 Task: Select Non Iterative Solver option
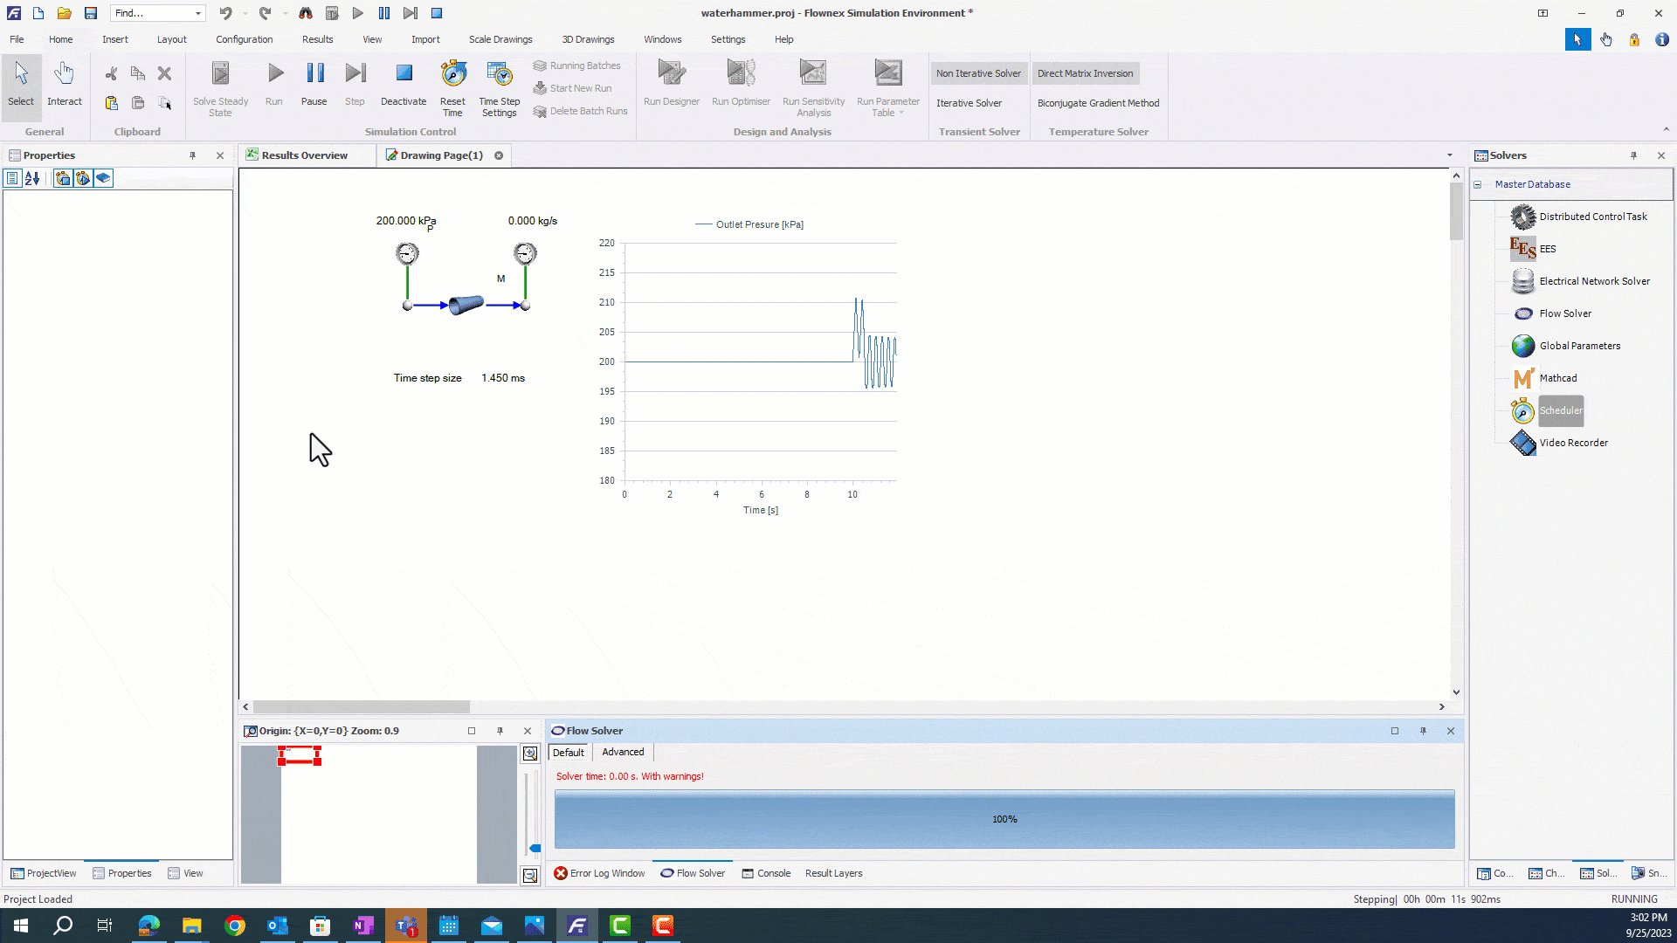[x=978, y=73]
